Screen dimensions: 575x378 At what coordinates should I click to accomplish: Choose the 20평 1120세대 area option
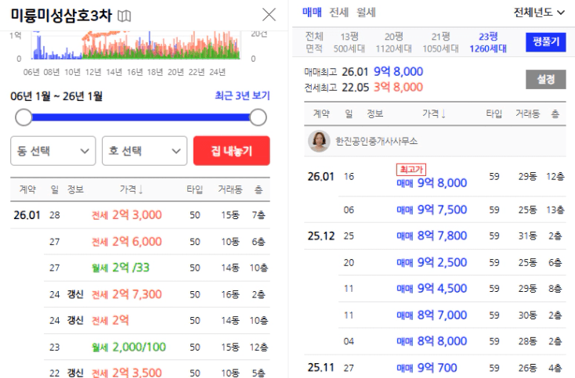pos(394,42)
